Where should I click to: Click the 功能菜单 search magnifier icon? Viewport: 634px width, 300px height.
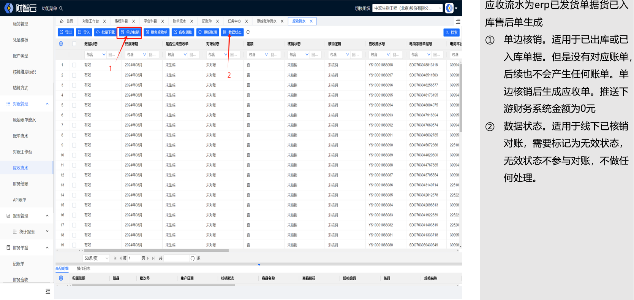[x=61, y=8]
